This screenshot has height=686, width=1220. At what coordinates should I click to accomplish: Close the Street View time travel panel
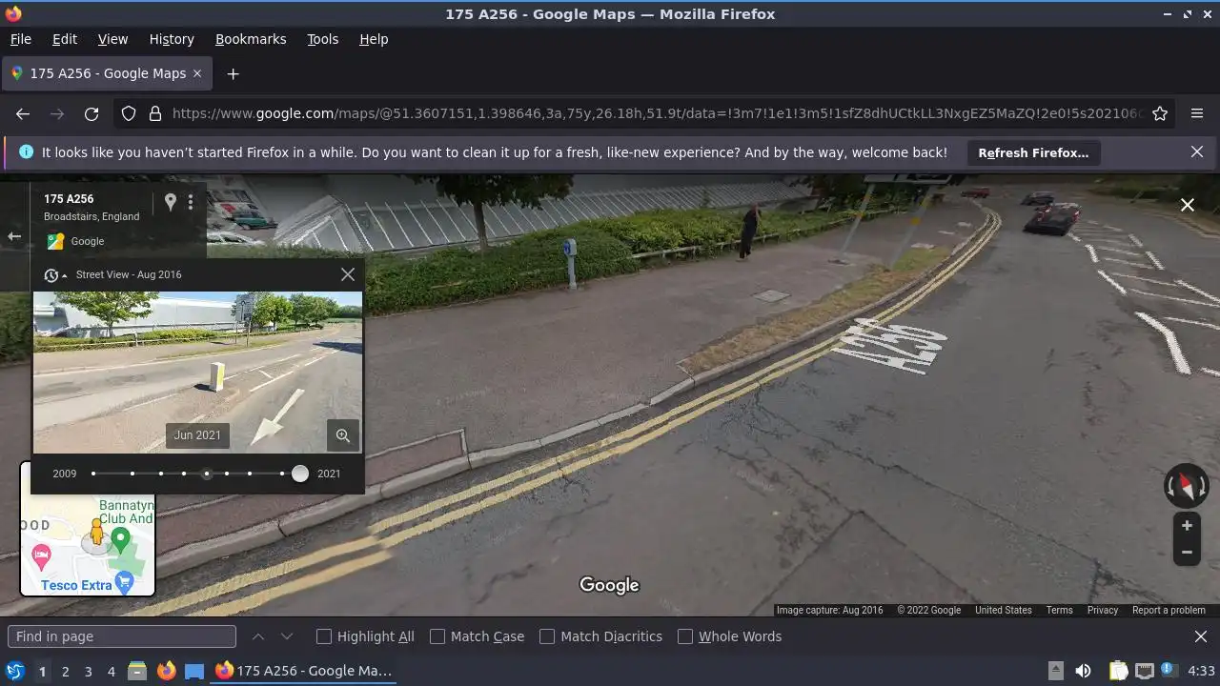click(x=348, y=274)
